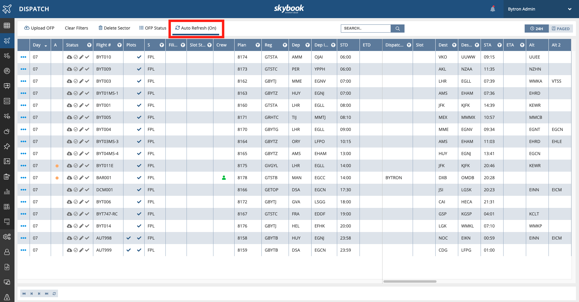Open the library books sidebar icon

click(x=7, y=207)
